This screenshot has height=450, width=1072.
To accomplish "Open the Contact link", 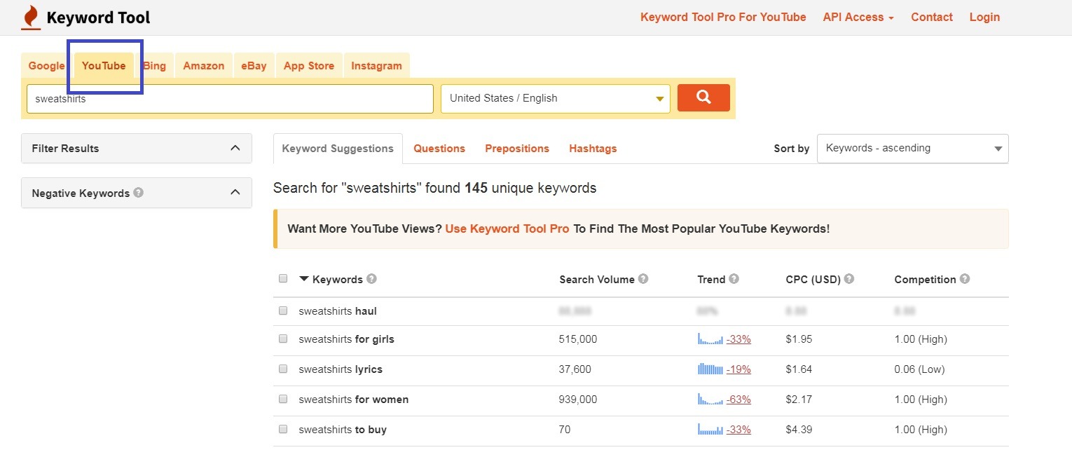I will 932,17.
